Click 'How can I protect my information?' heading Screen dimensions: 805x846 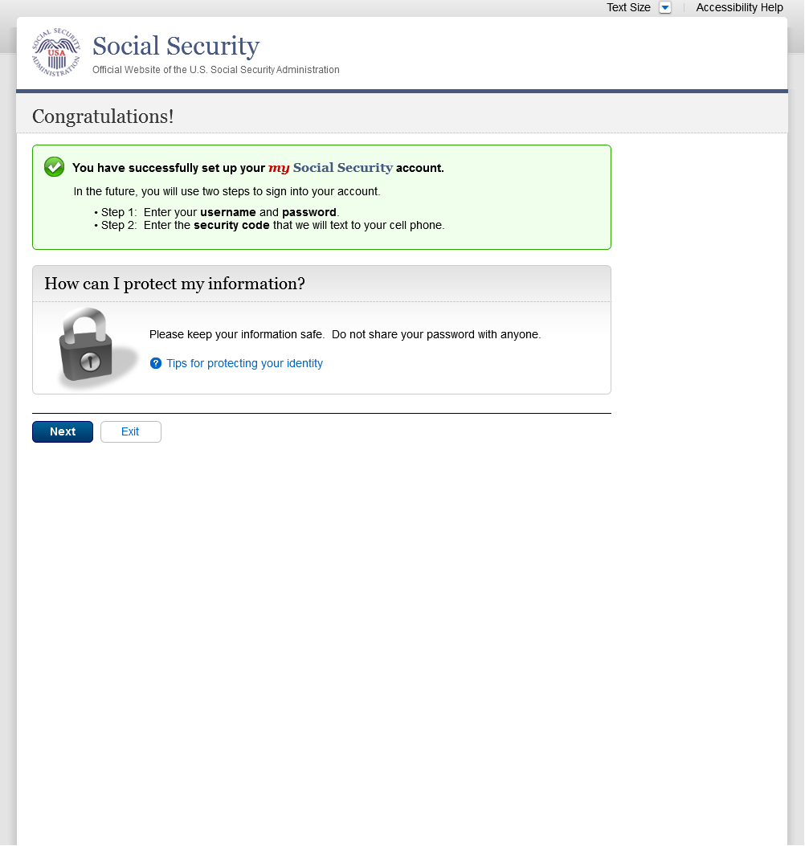click(x=174, y=284)
